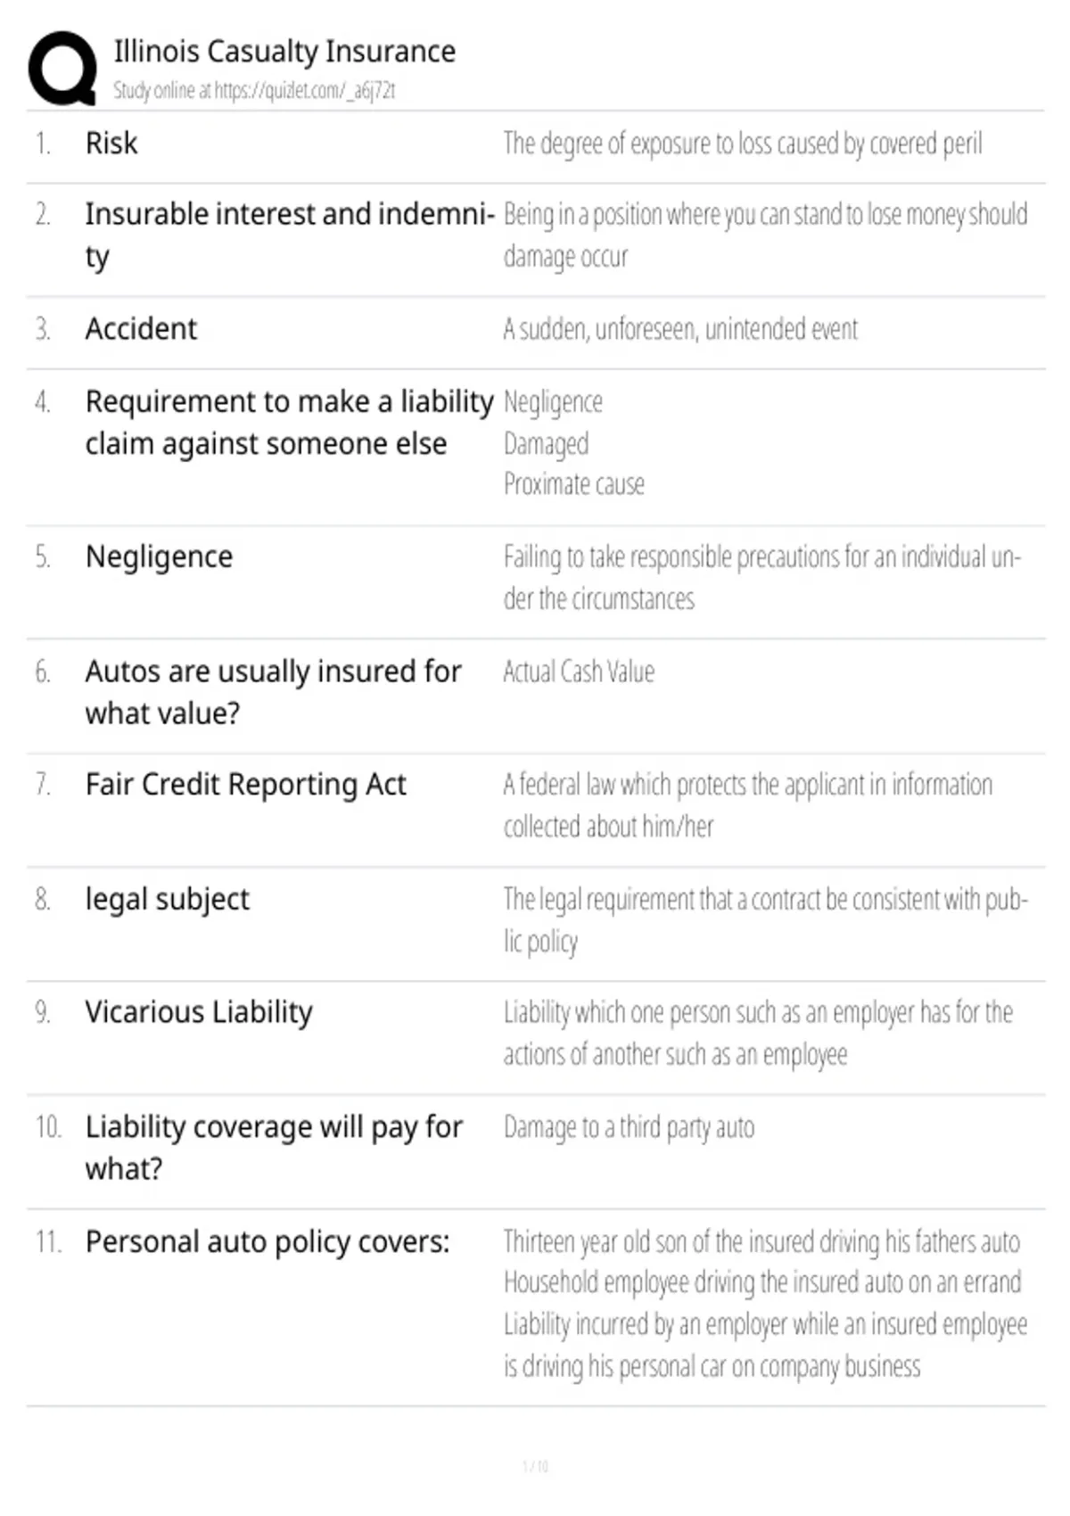Select 'Requirement to make a liability claim' term
The image size is (1070, 1516).
[289, 423]
